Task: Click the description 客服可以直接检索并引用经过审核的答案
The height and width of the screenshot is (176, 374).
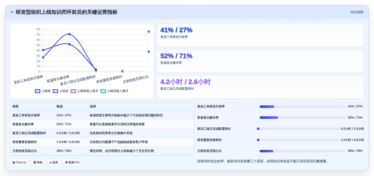Action: (x=117, y=124)
